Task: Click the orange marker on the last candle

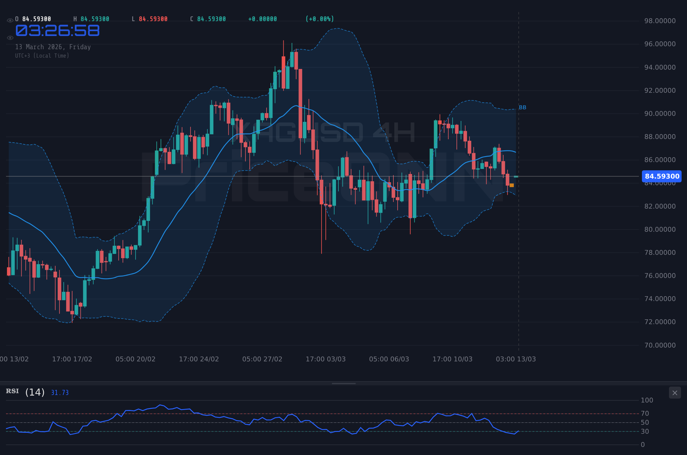Action: [512, 185]
